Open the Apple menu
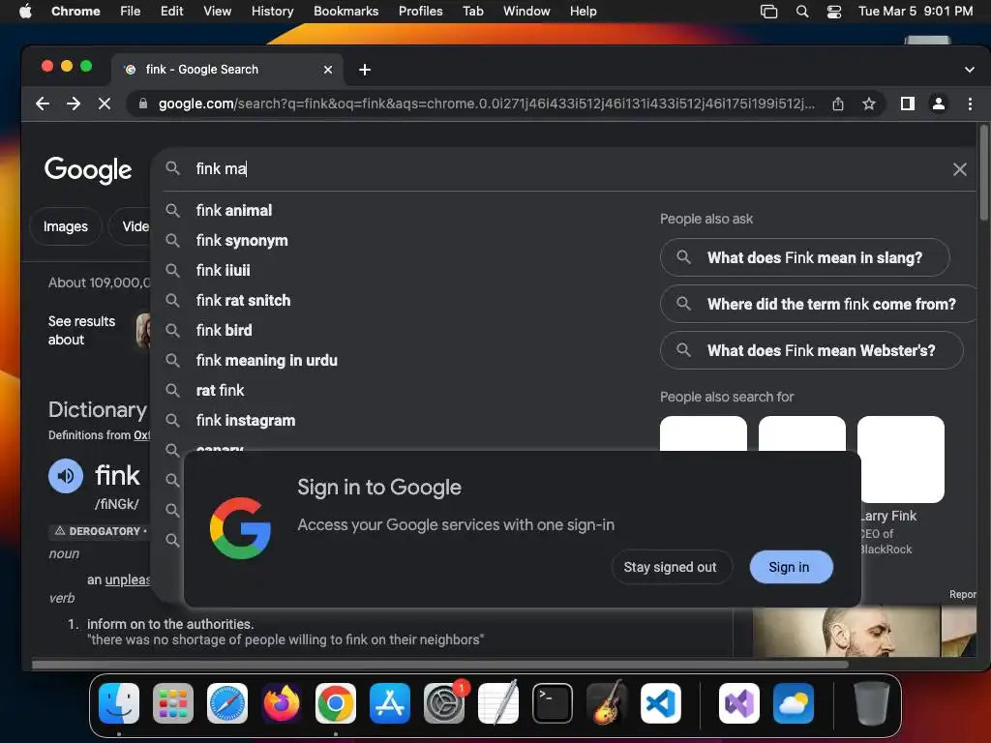This screenshot has height=743, width=991. point(25,12)
